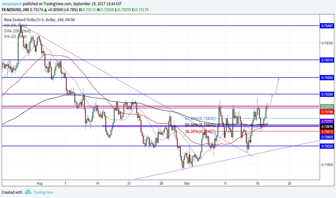The image size is (336, 198).
Task: Select the 0.75497 price label
Action: [x=327, y=26]
